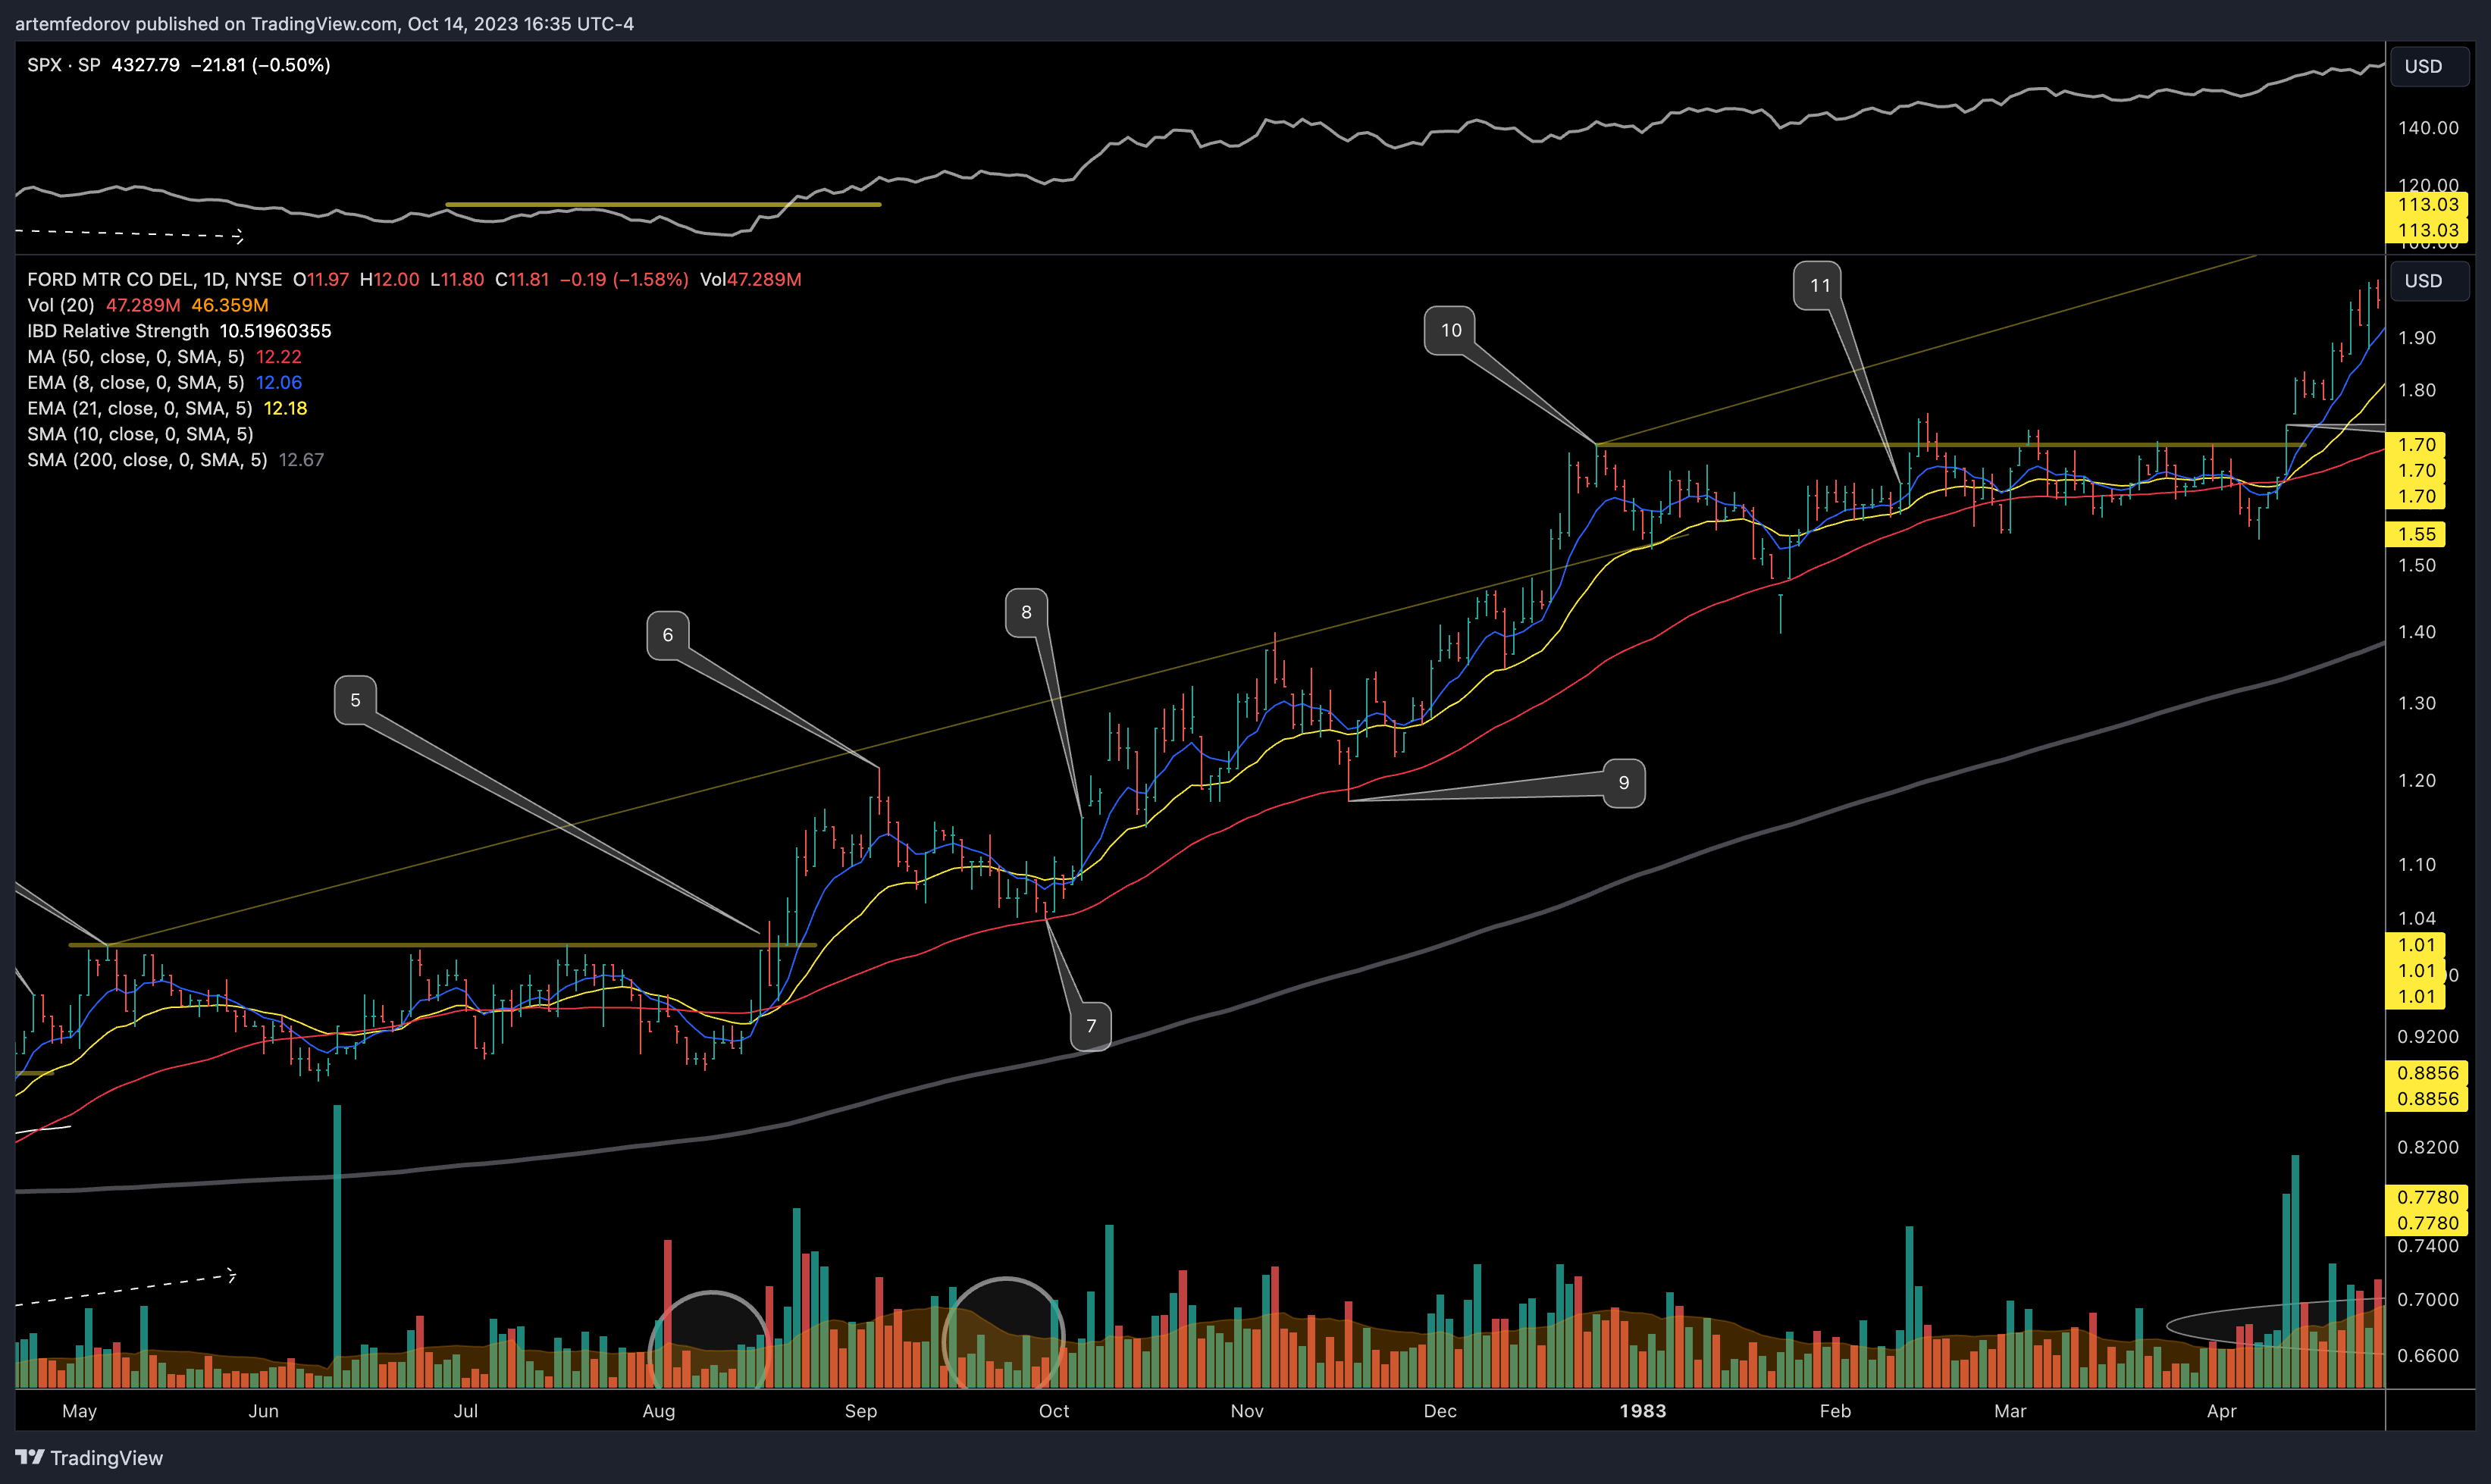Click the Vol47.289M value in Ford header
2491x1484 pixels.
(751, 280)
